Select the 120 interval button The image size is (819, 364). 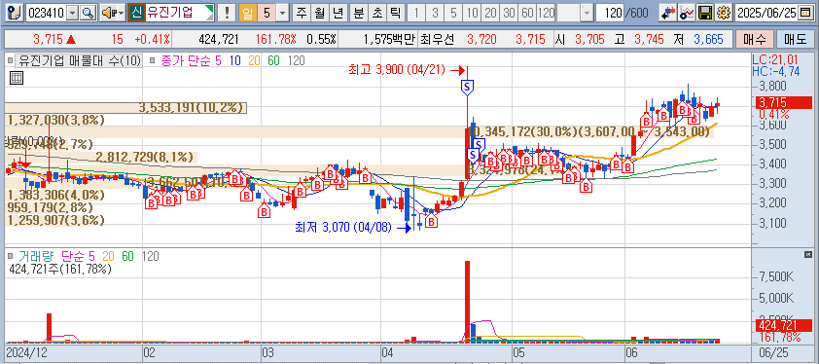point(546,13)
